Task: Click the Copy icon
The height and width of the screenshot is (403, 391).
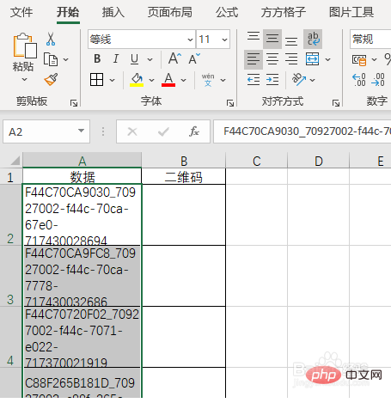Action: (x=51, y=59)
